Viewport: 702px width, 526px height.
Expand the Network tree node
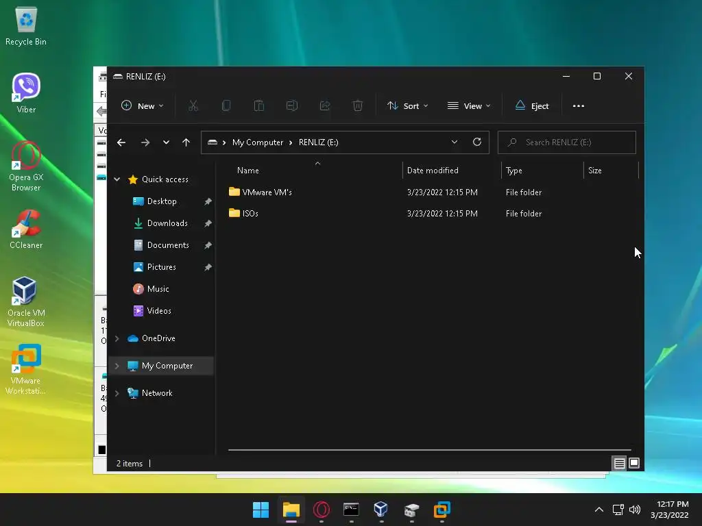pos(117,393)
